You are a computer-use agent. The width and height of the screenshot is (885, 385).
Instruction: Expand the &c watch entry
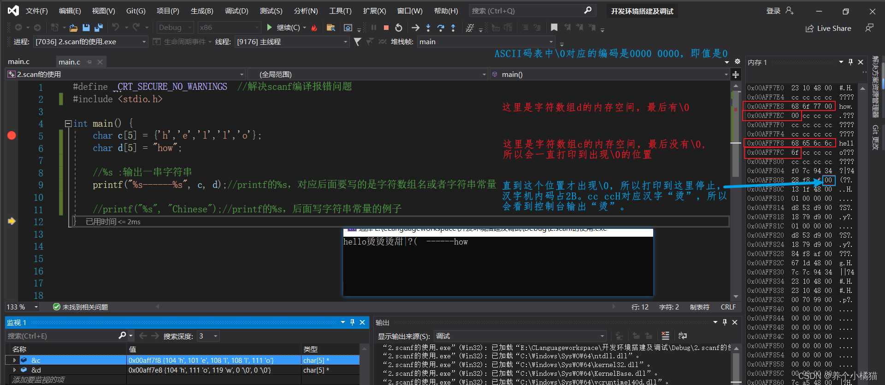(14, 360)
